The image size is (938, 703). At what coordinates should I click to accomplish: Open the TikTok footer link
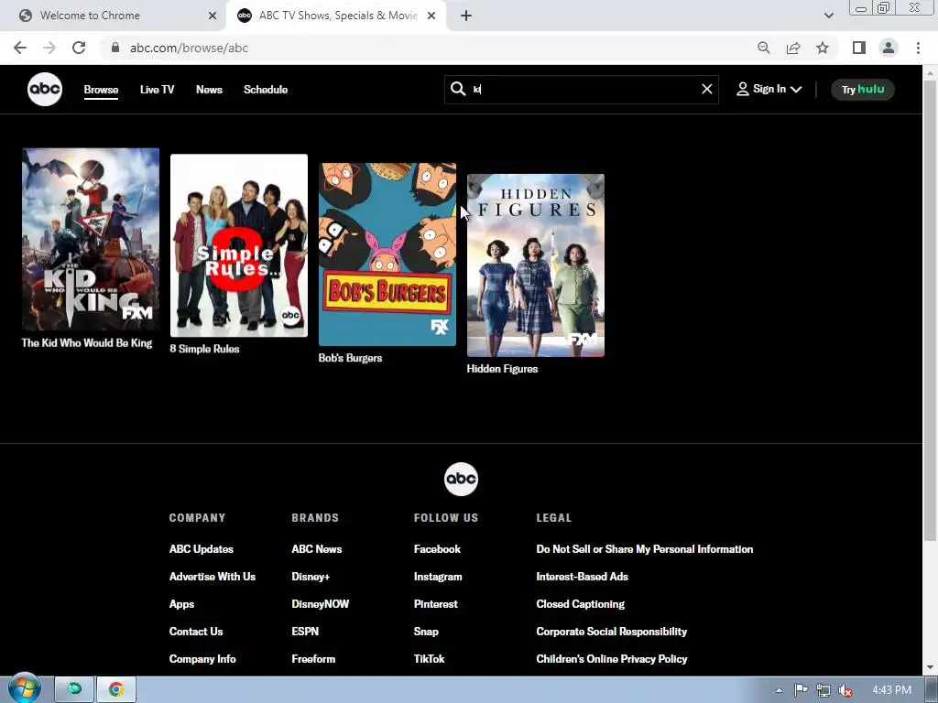(430, 659)
